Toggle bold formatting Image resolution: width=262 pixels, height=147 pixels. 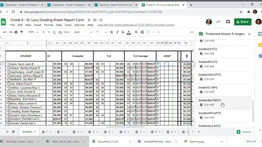[112, 32]
